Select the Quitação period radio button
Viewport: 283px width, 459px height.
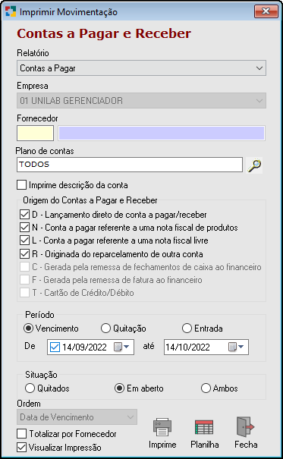pos(105,329)
